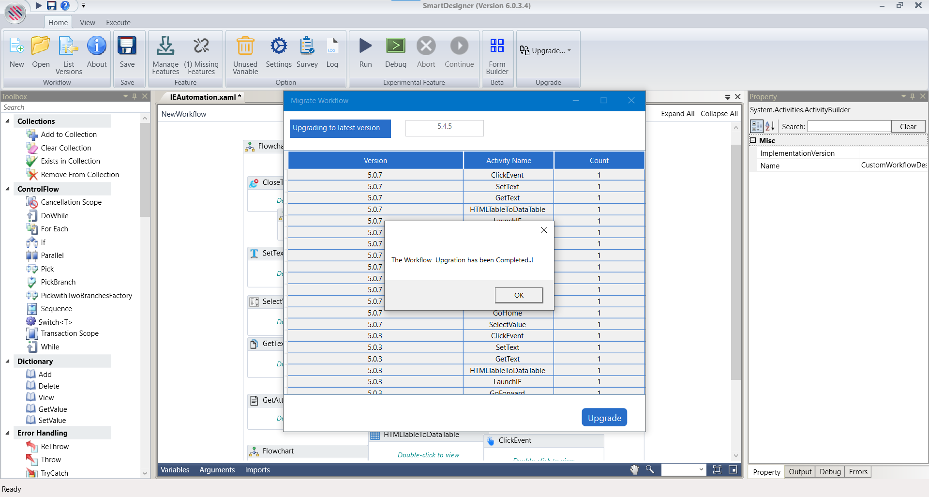Switch to the View ribbon tab
This screenshot has width=929, height=497.
88,23
